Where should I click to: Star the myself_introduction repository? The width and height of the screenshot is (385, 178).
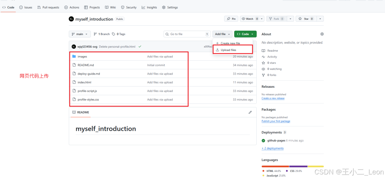pos(306,19)
